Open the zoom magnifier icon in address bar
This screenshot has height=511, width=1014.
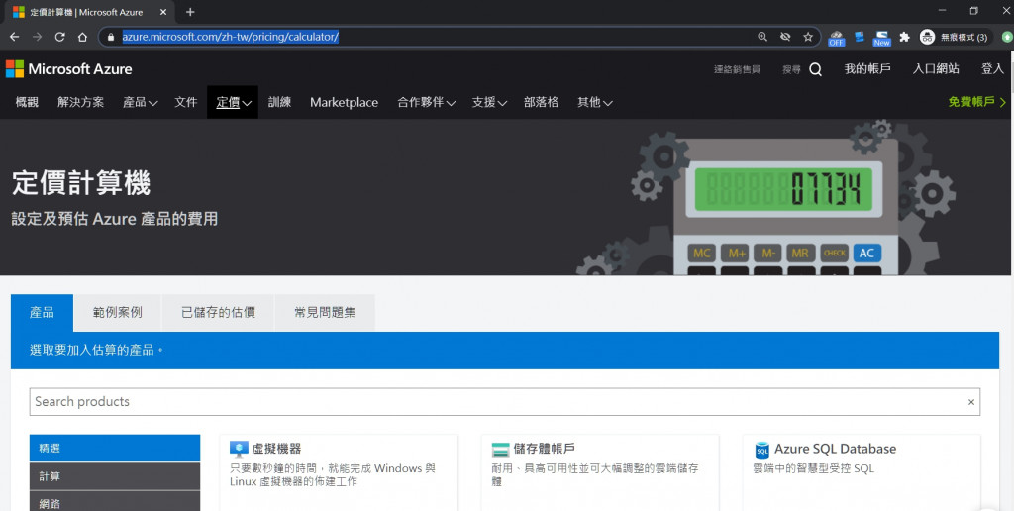coord(762,37)
